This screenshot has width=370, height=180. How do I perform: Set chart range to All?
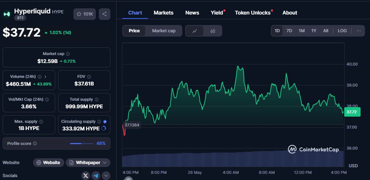[326, 31]
